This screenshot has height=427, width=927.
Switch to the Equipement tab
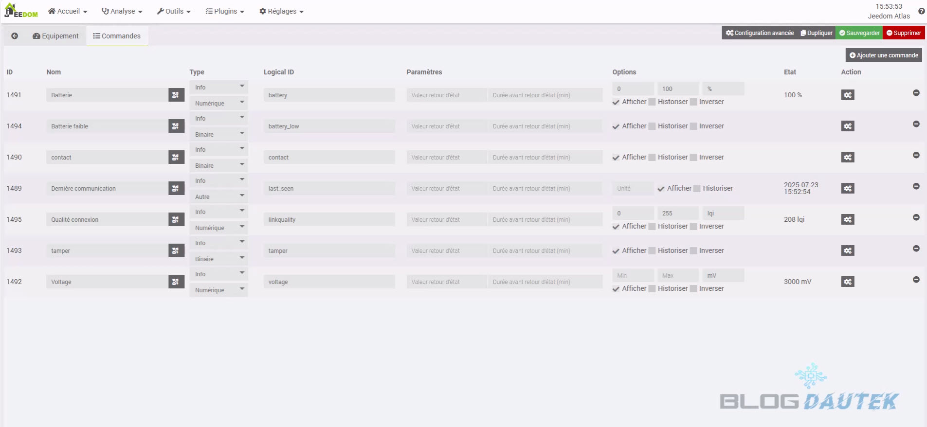click(x=55, y=36)
